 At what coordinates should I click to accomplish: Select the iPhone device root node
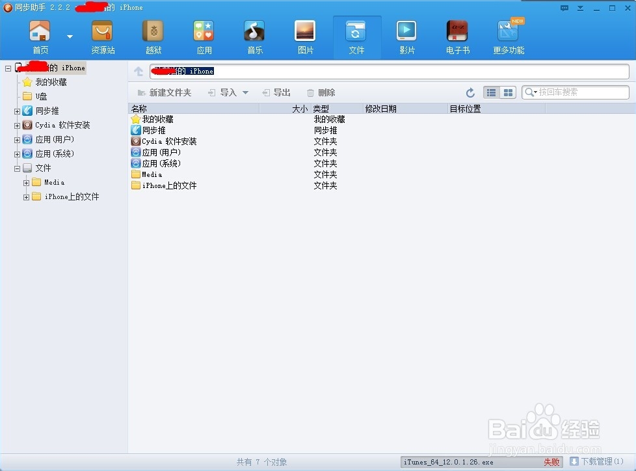50,68
